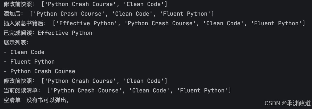The height and width of the screenshot is (109, 312).
Task: Click 'Fluent Python' in the 插入紧急书籍后 line
Action: 277,23
